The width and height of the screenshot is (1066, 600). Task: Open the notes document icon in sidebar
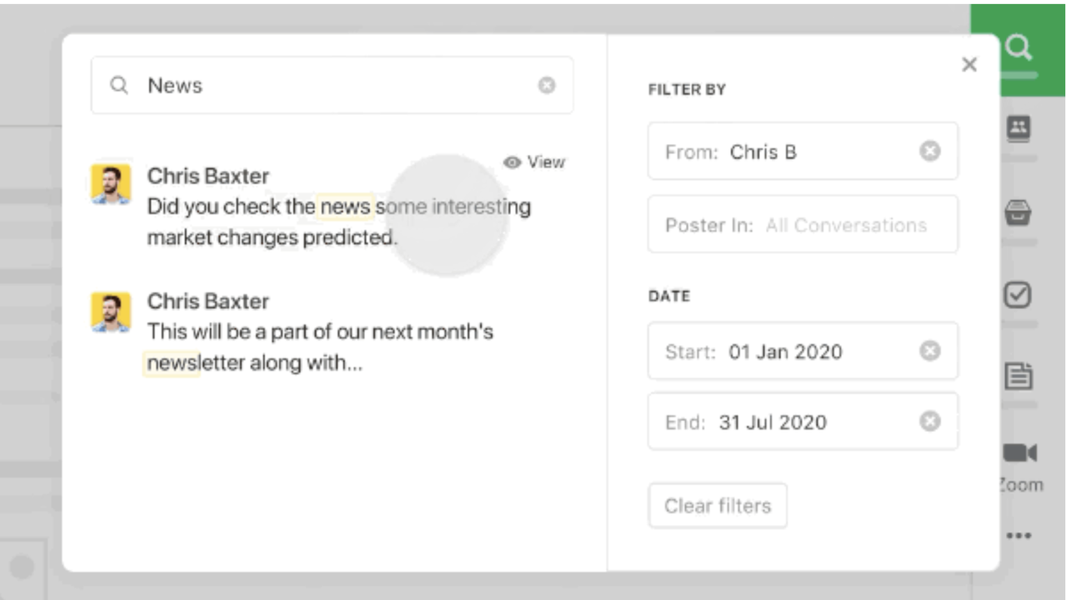click(x=1018, y=377)
